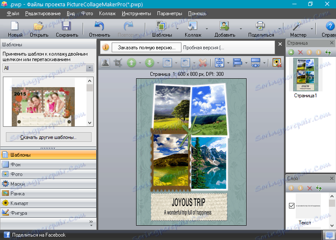Click Заказать полную версию button
The image size is (336, 240).
[x=147, y=48]
